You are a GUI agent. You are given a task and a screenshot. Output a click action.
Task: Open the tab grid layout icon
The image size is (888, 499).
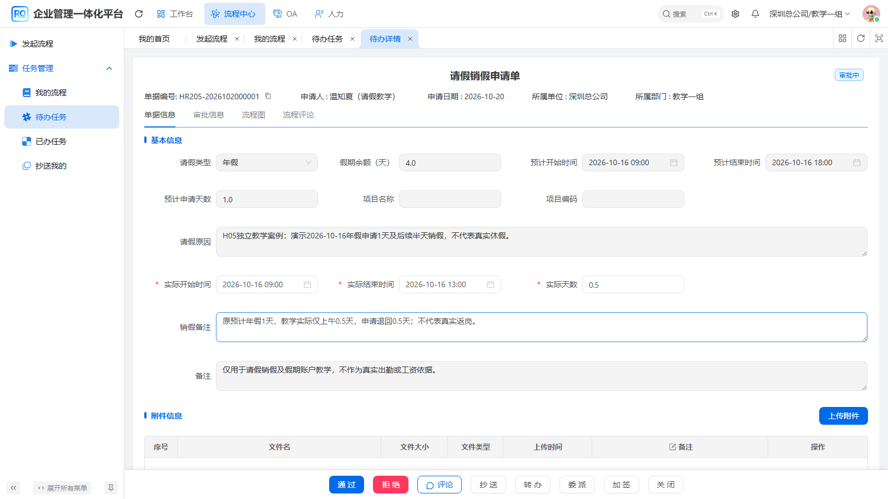tap(842, 38)
